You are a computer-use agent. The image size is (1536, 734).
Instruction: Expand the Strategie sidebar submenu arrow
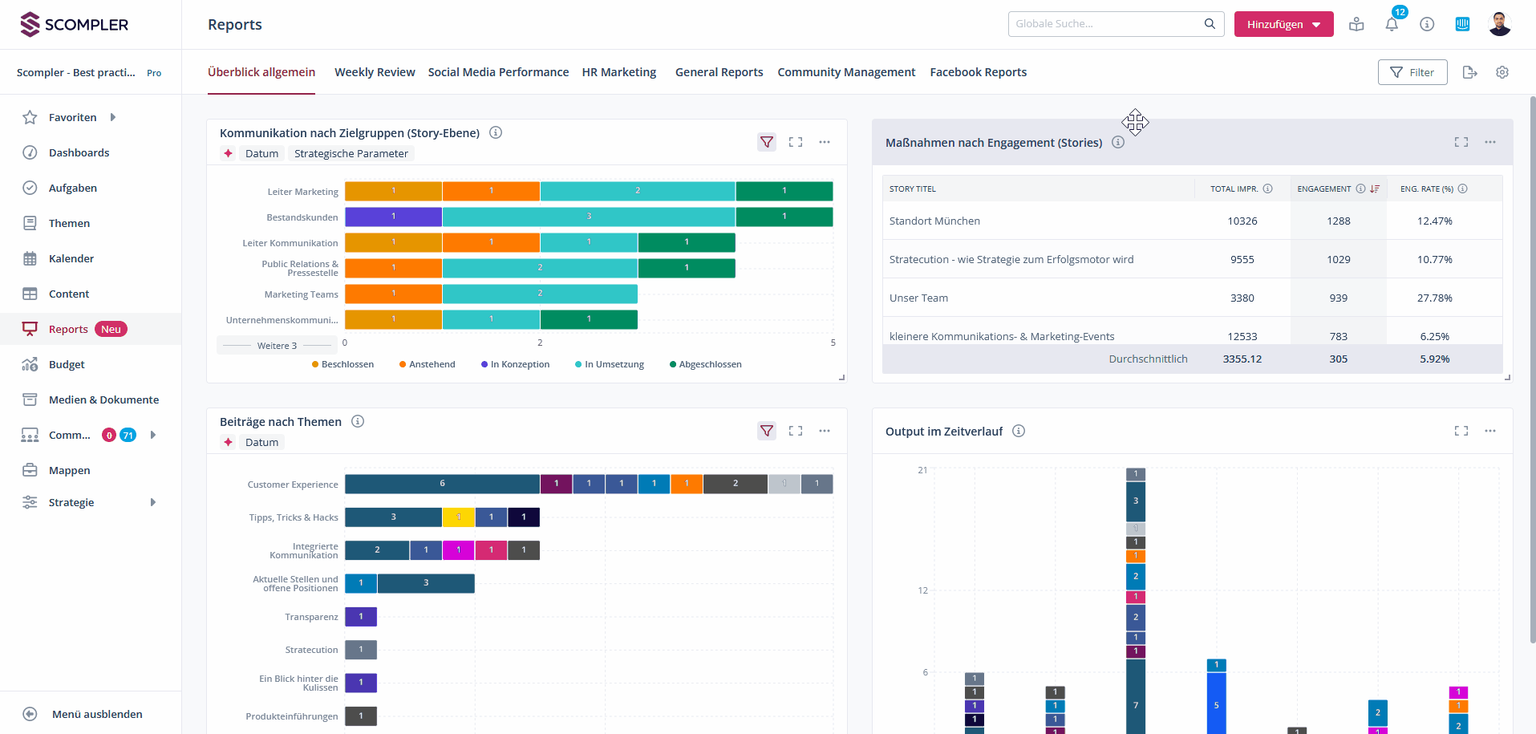pyautogui.click(x=152, y=502)
